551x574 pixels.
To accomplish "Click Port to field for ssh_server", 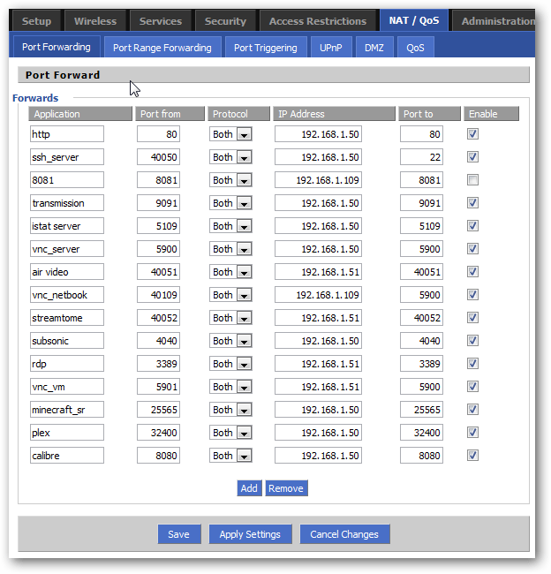I will pos(421,157).
